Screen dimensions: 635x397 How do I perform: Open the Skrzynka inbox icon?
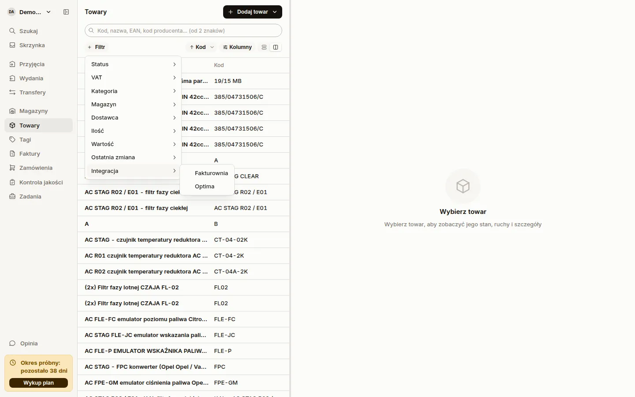click(x=12, y=45)
